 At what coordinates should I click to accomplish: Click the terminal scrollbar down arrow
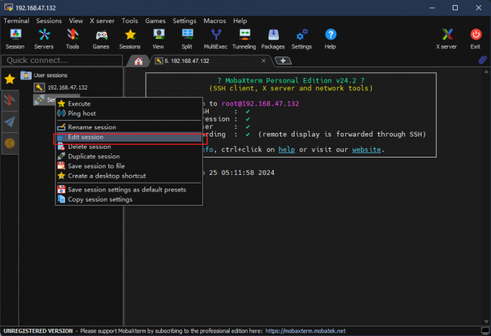click(486, 322)
